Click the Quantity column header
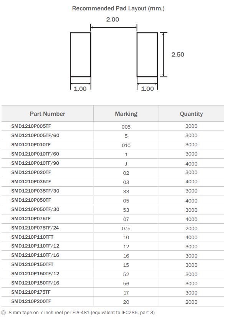Viewport: 225px width, 318px height. point(192,114)
